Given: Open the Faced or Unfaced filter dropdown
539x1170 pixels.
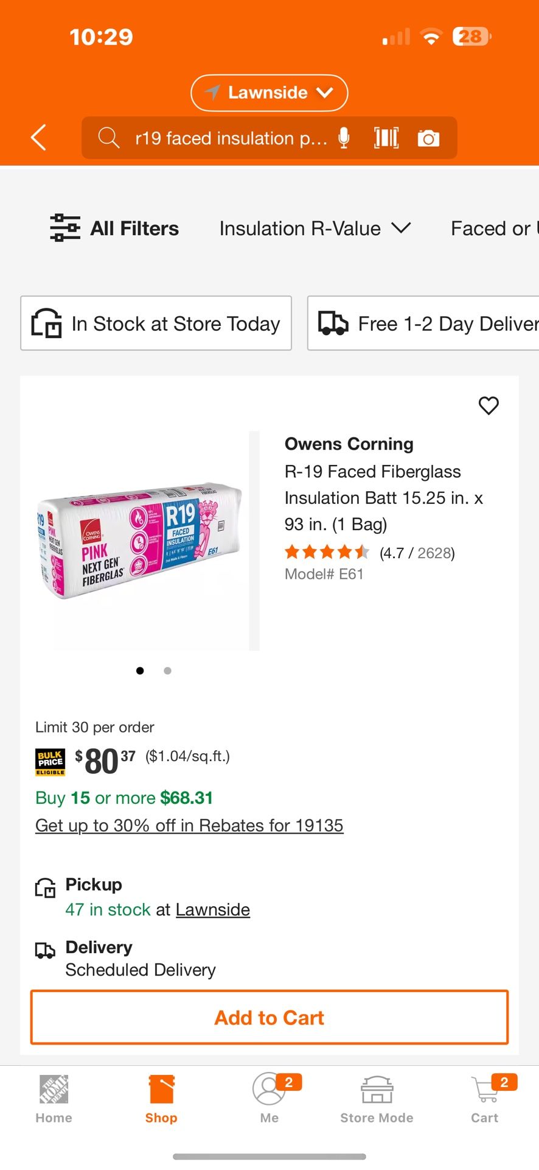Looking at the screenshot, I should coord(493,229).
